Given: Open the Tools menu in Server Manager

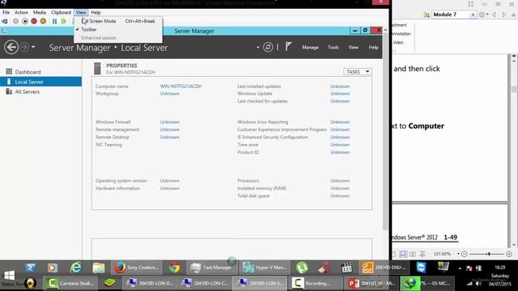Looking at the screenshot, I should coord(333,47).
